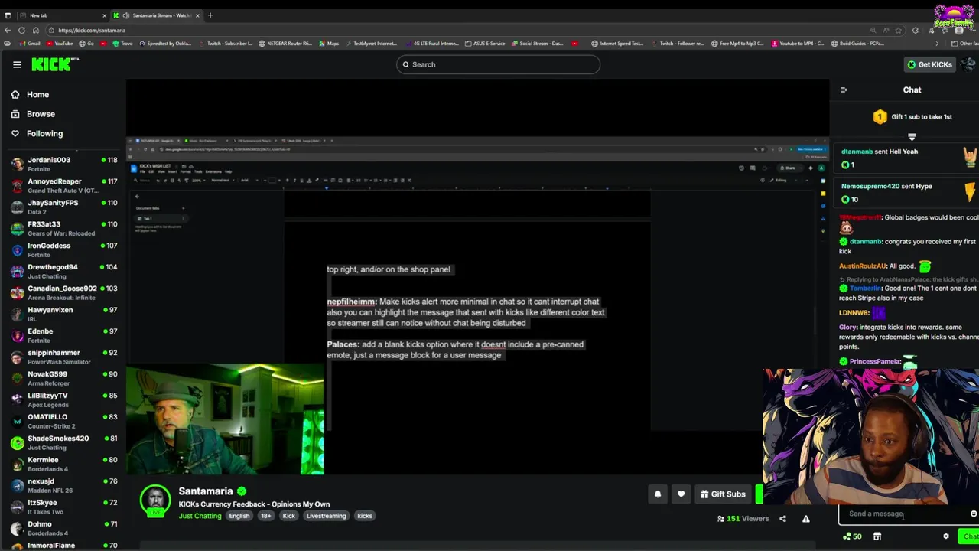
Task: Open ItzSkyee channel in sidebar
Action: coord(63,507)
